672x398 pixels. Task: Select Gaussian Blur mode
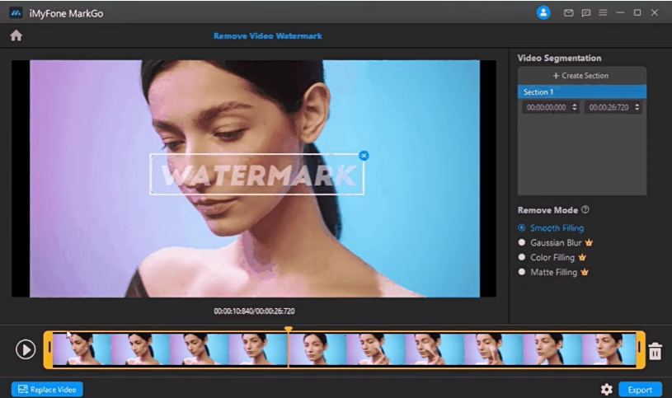522,243
